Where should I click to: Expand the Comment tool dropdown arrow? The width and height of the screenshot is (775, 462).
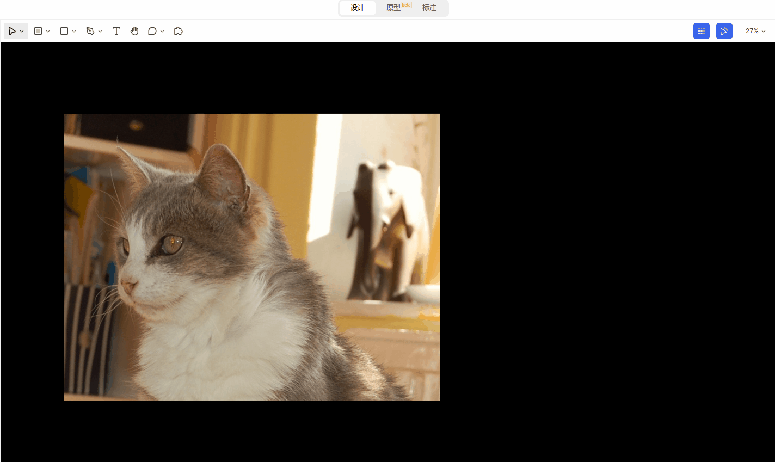pos(162,32)
